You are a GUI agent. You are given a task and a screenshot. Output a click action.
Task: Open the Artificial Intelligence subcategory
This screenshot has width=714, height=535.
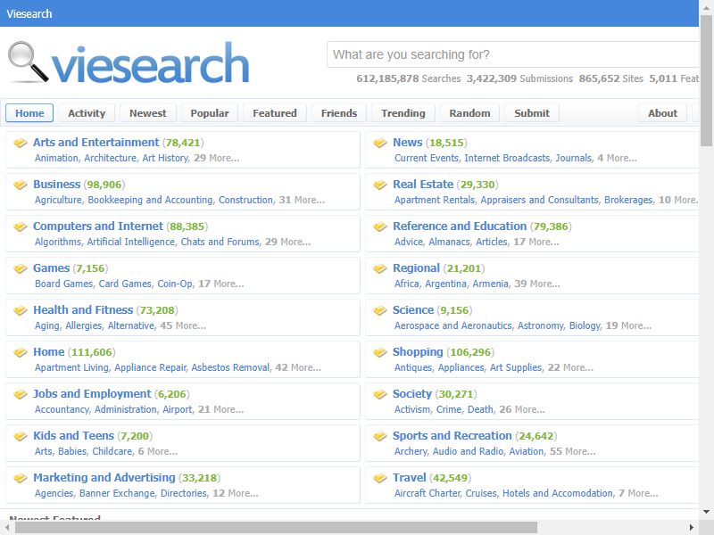pyautogui.click(x=131, y=242)
